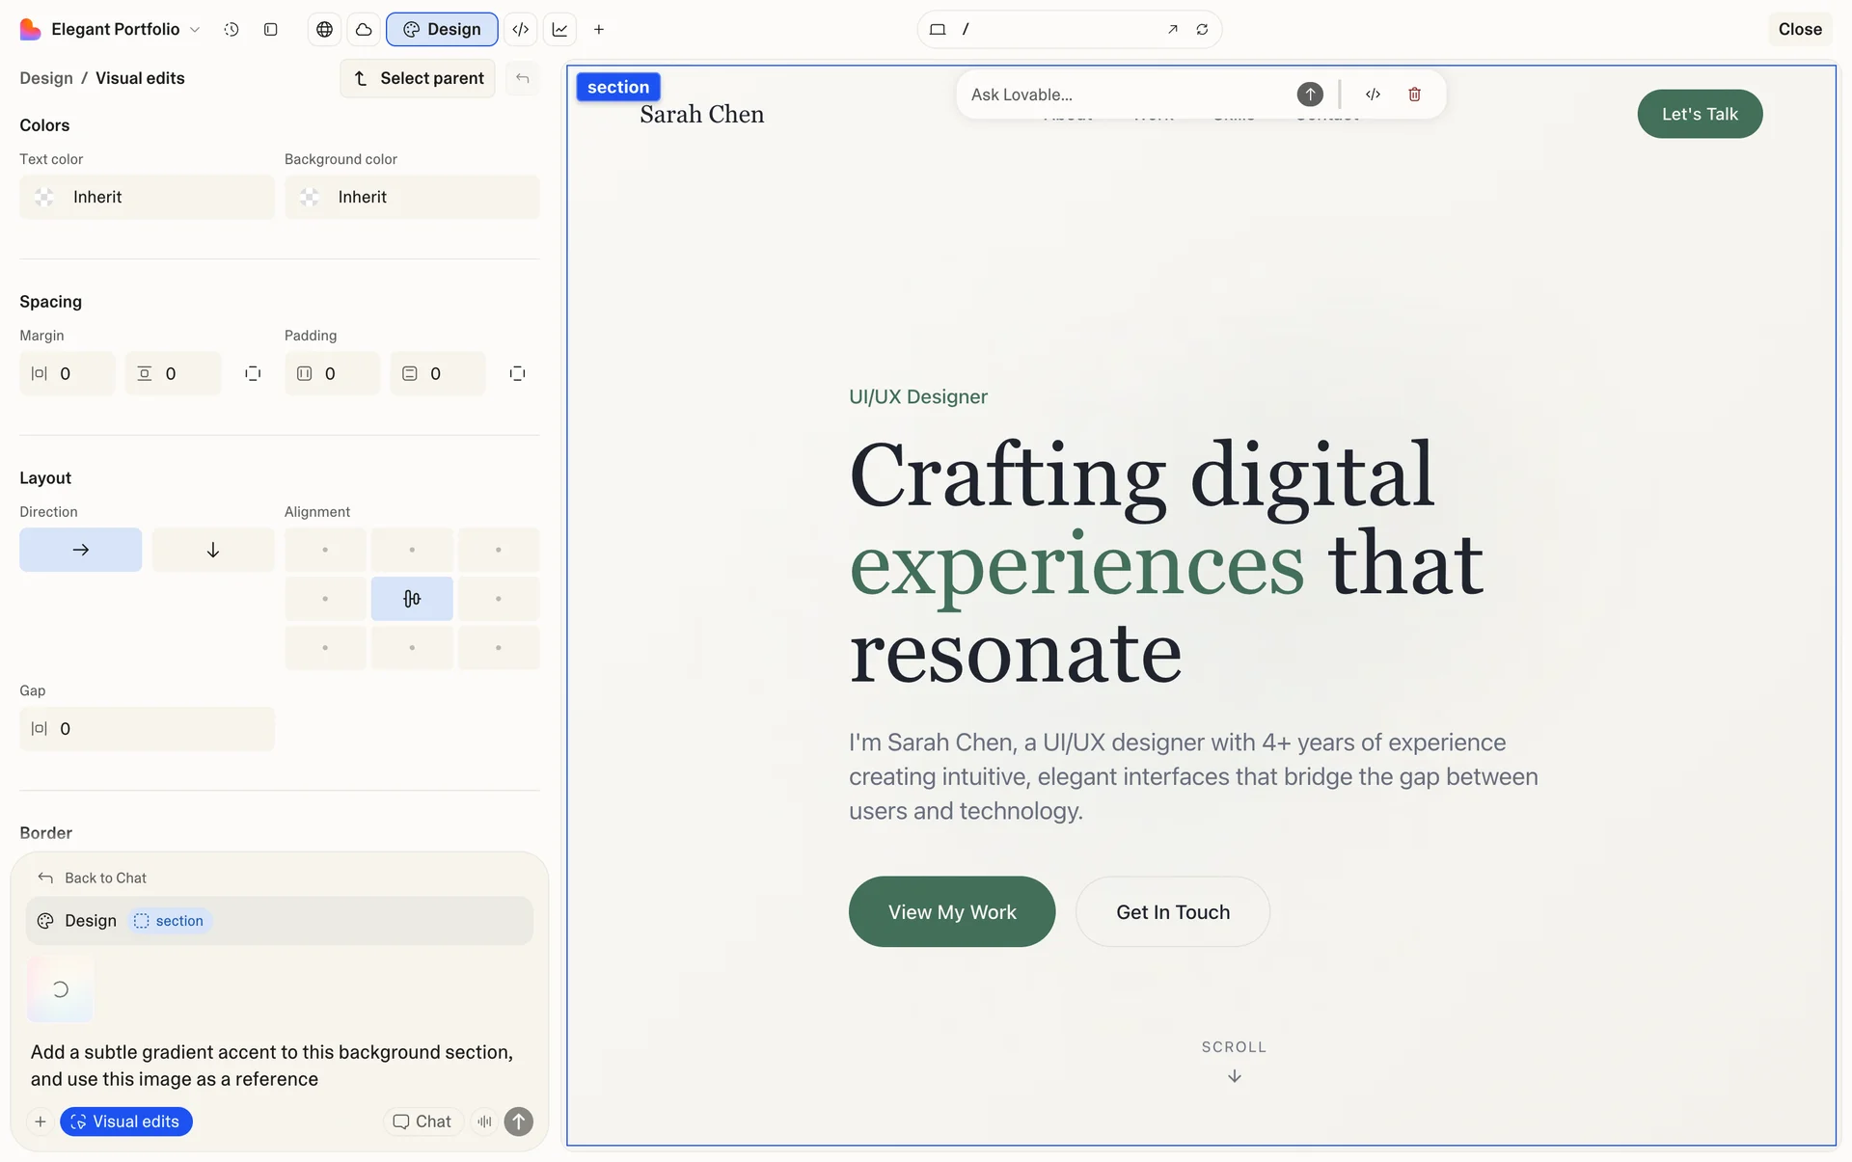Screen dimensions: 1852x1162
Task: Open the preview in a new tab with the arrow icon
Action: pos(1172,29)
